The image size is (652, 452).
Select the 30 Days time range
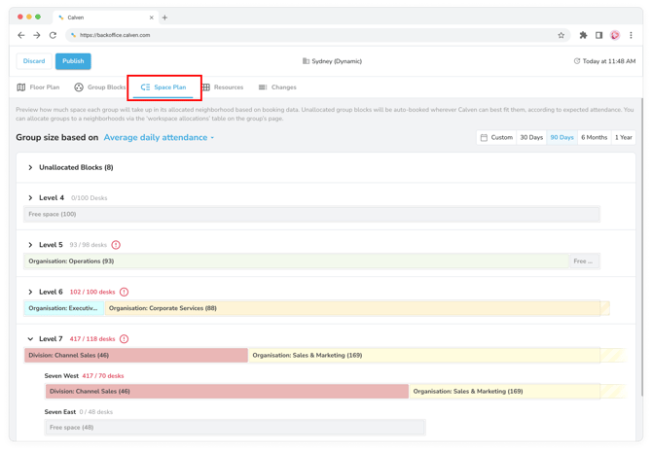coord(531,137)
